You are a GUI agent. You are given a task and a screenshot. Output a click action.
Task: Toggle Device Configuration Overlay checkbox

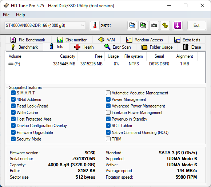[13, 126]
